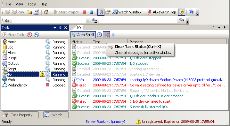This screenshot has width=230, height=126.
Task: Select the Redundancy task icon
Action: [5, 85]
